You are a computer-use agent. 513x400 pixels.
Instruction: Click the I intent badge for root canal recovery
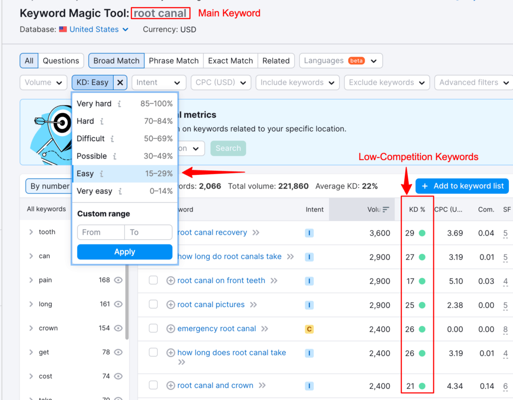click(309, 233)
